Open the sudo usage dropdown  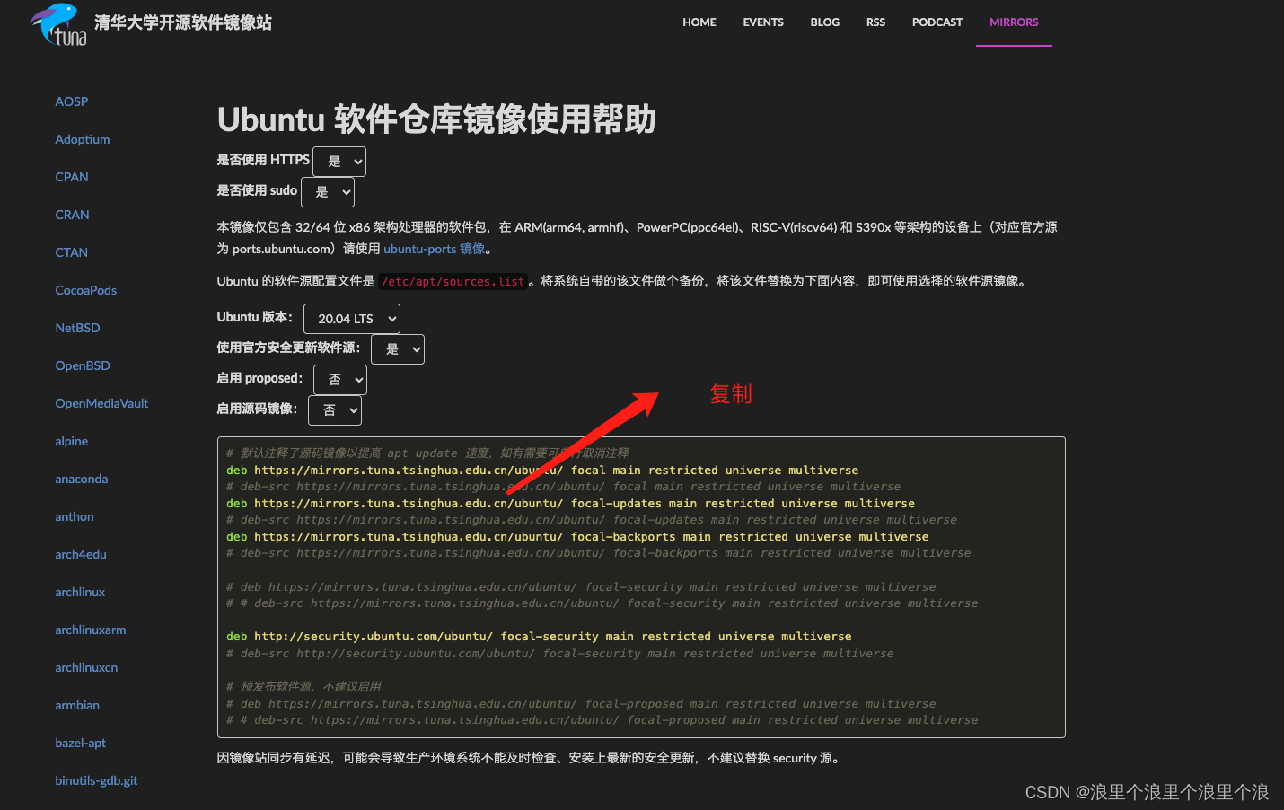[x=328, y=192]
